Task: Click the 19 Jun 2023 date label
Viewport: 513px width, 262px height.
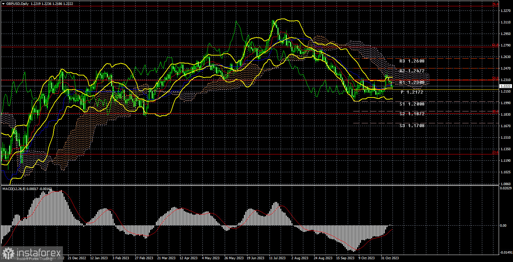Action: coord(255,258)
